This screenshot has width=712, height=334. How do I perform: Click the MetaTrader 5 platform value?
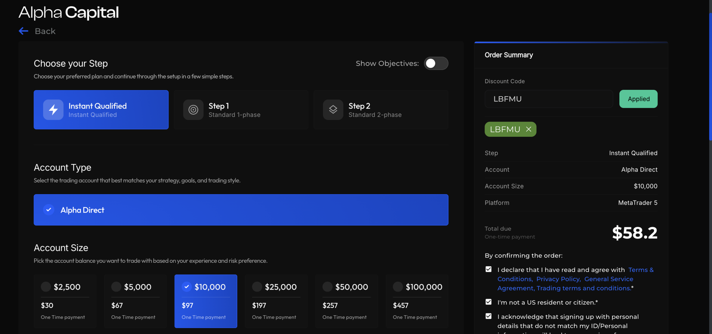(x=638, y=203)
